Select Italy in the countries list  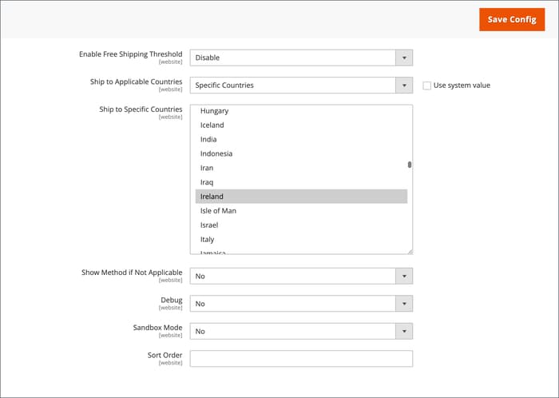pyautogui.click(x=207, y=240)
